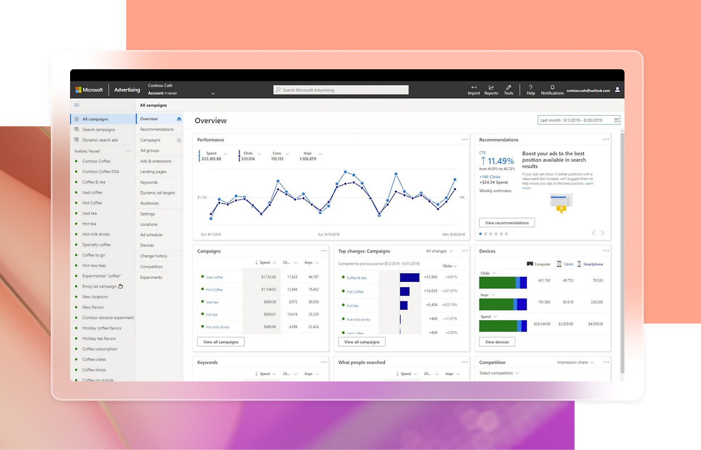This screenshot has height=450, width=701.
Task: Open the Tools wrench icon
Action: (508, 87)
